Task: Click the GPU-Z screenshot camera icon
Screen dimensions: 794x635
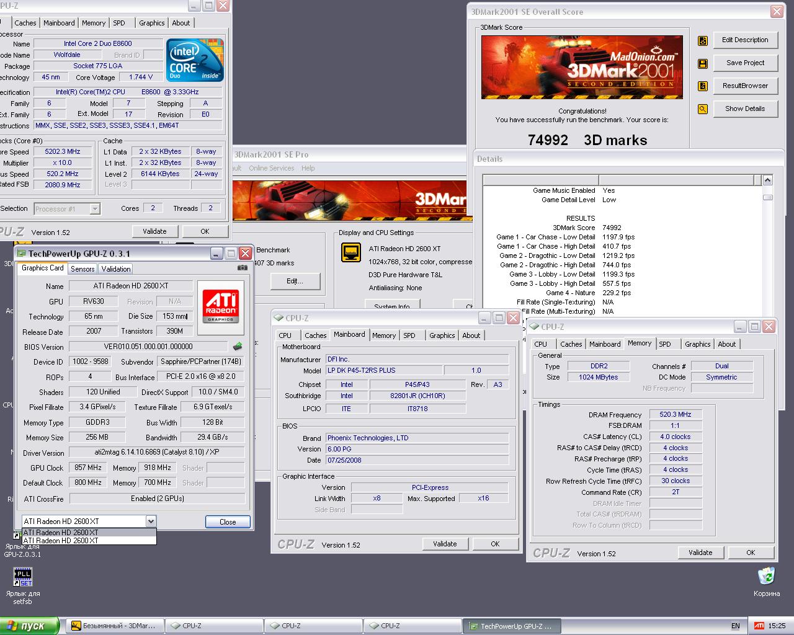Action: pyautogui.click(x=242, y=268)
